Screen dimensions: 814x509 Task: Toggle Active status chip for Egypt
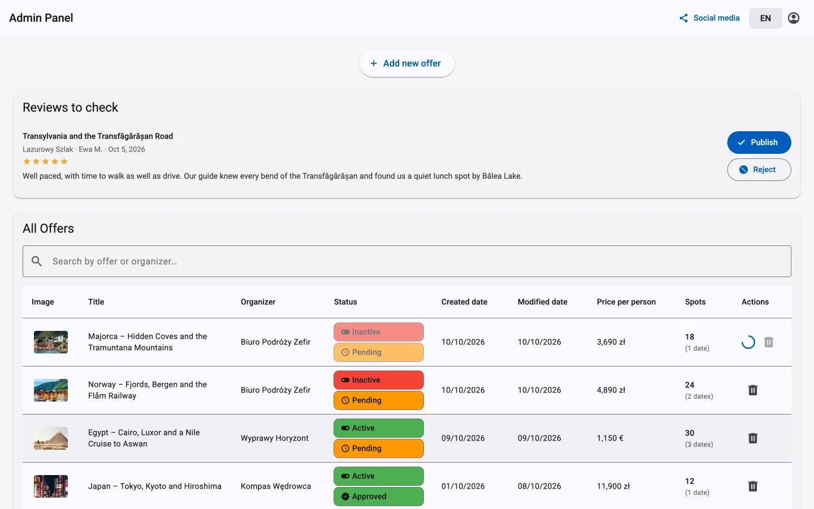(379, 428)
